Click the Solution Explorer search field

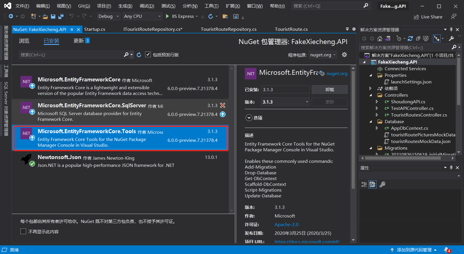[x=405, y=47]
